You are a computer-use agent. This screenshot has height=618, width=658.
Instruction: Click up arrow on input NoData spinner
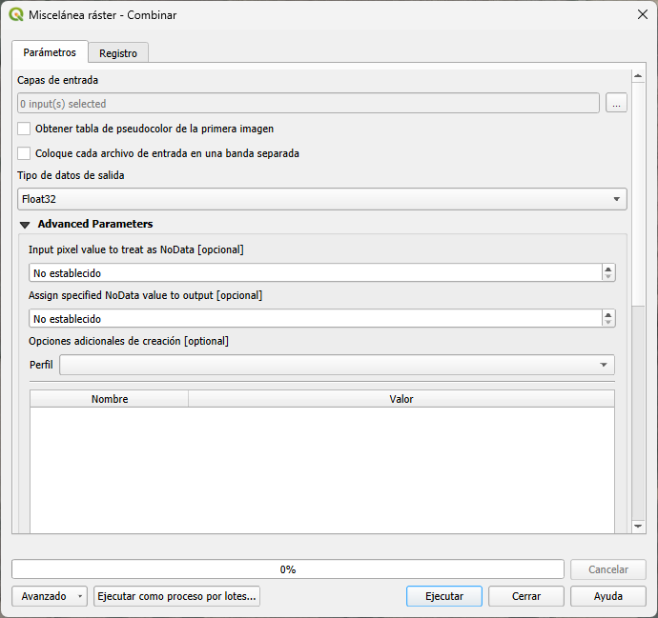608,269
